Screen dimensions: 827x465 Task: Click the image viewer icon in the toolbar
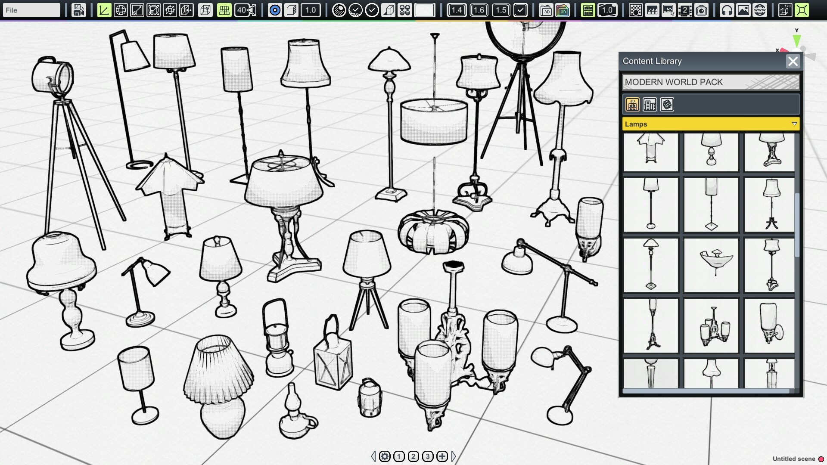coord(743,10)
